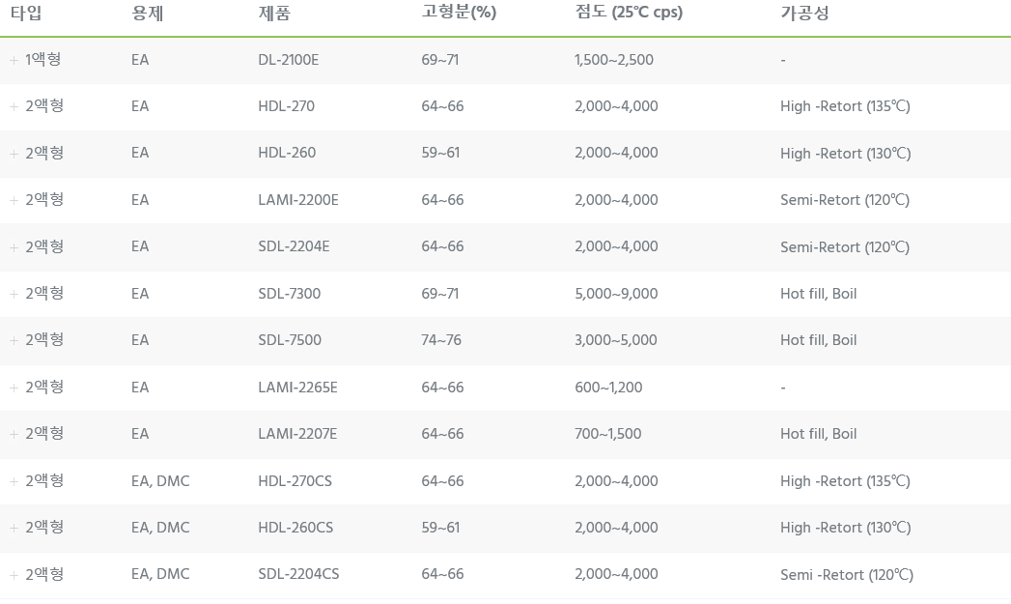This screenshot has height=604, width=1011.
Task: Click the 타입 column header
Action: tap(26, 13)
